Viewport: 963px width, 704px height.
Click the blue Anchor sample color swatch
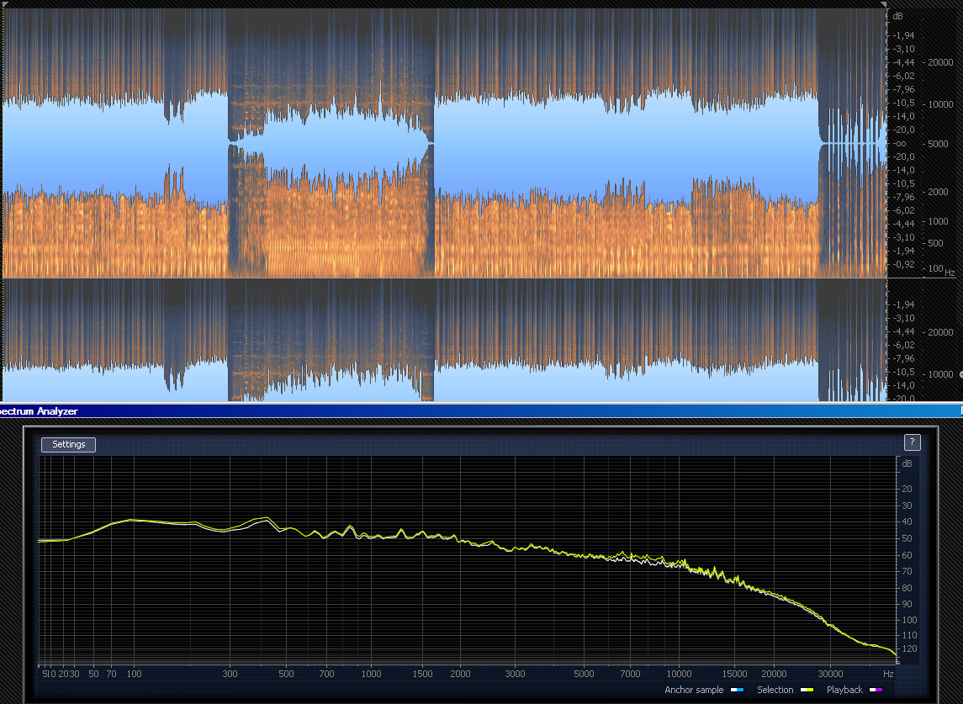click(738, 690)
